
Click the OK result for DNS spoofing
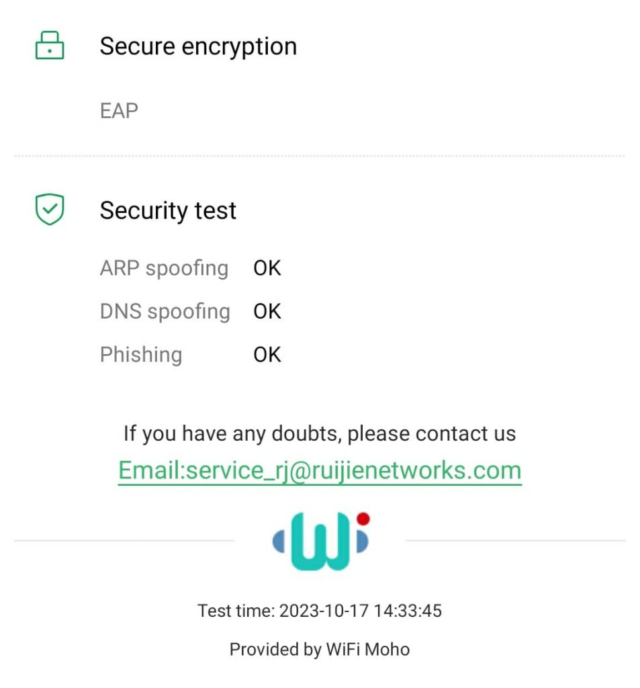pyautogui.click(x=267, y=311)
